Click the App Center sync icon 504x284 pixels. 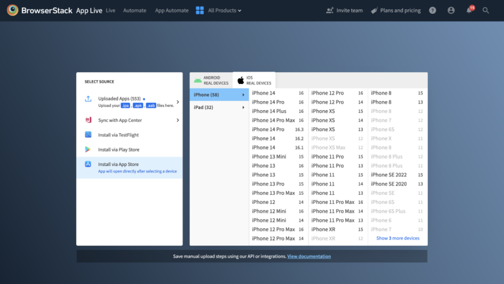(x=88, y=120)
